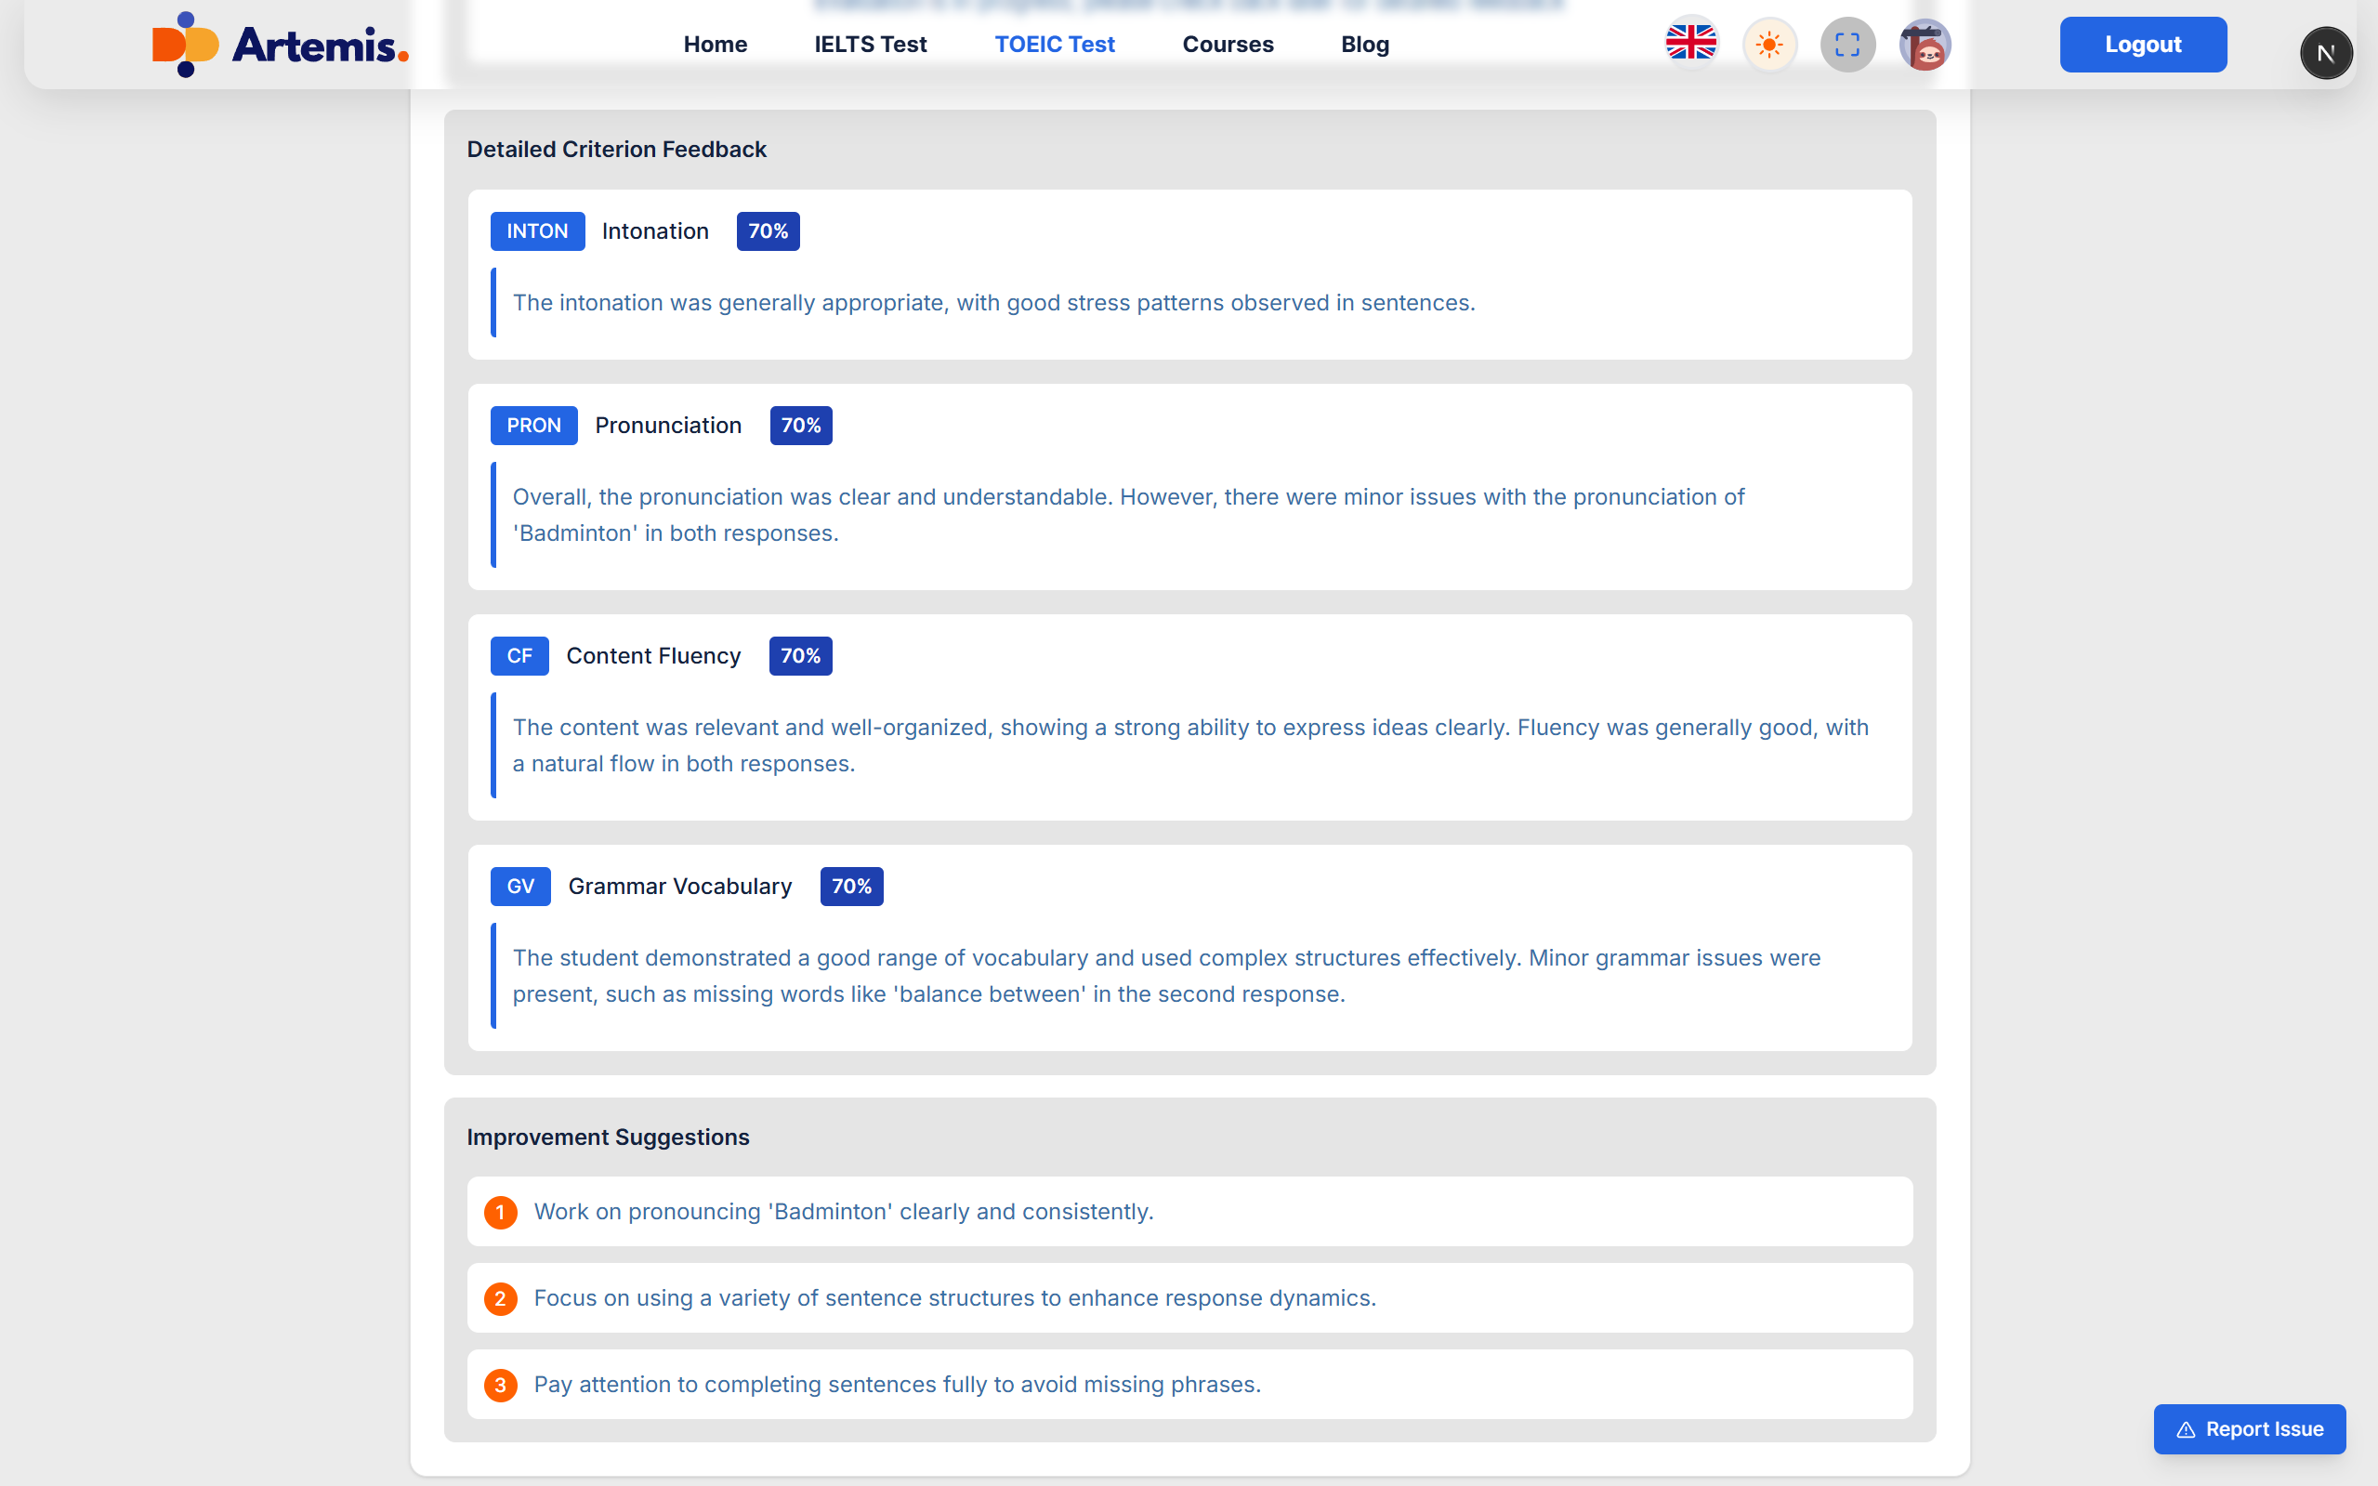Click orange number 3 suggestion bullet
The height and width of the screenshot is (1486, 2378).
point(500,1385)
